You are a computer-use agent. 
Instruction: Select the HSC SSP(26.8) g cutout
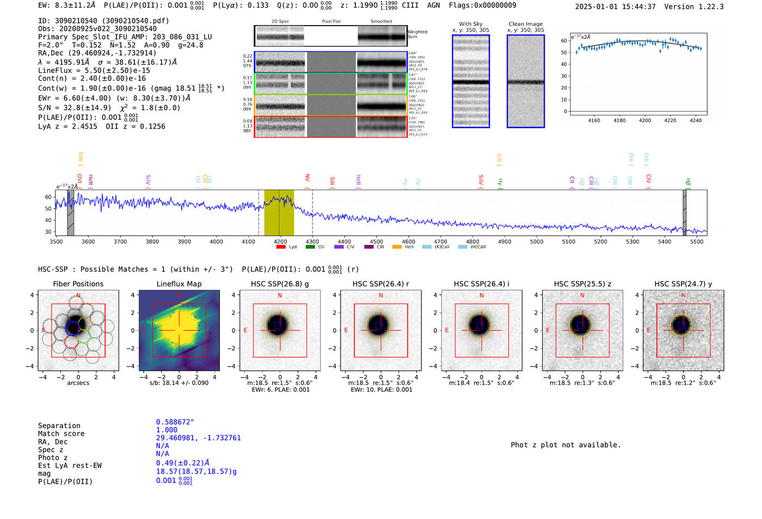(280, 330)
